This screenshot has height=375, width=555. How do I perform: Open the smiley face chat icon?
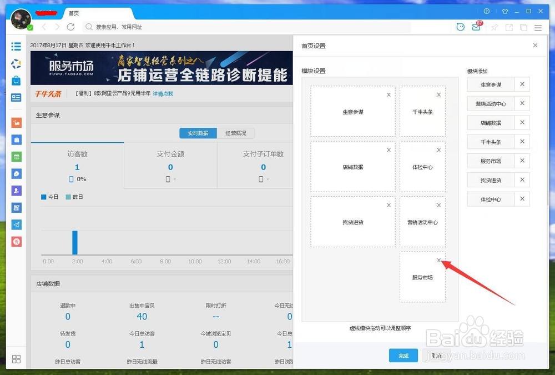coord(461,27)
